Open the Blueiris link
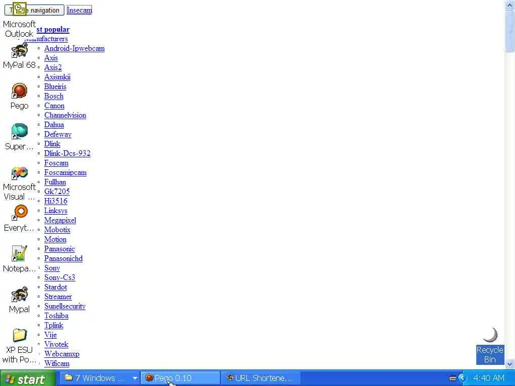This screenshot has height=386, width=515. tap(55, 86)
